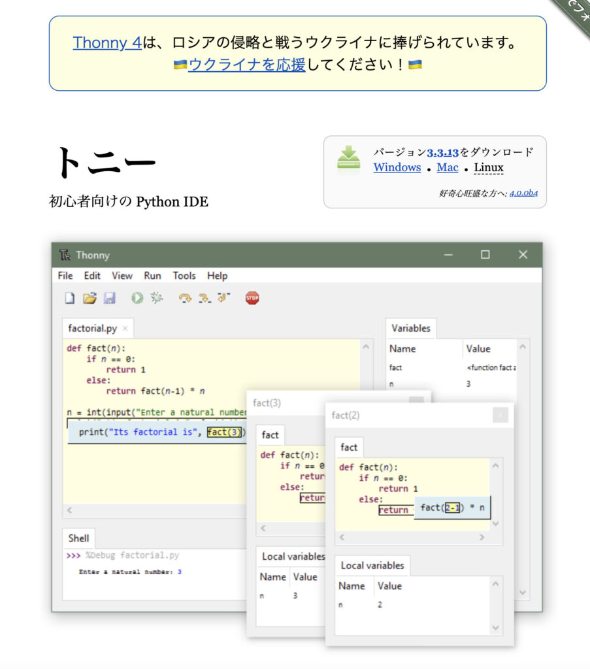Viewport: 590px width, 669px height.
Task: Click the "Enter a natural number:" shell line
Action: [130, 572]
